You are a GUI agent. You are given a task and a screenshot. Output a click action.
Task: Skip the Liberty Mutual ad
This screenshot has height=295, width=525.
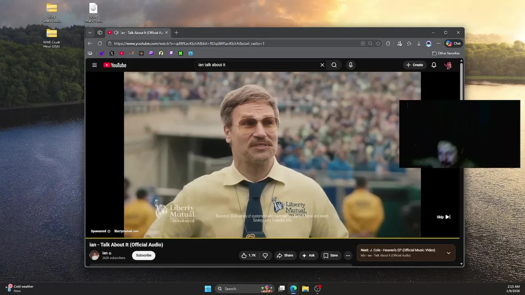(x=443, y=217)
